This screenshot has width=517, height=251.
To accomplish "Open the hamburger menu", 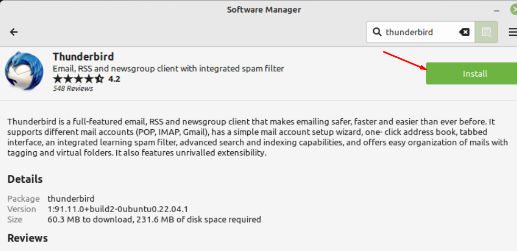I will pyautogui.click(x=513, y=32).
